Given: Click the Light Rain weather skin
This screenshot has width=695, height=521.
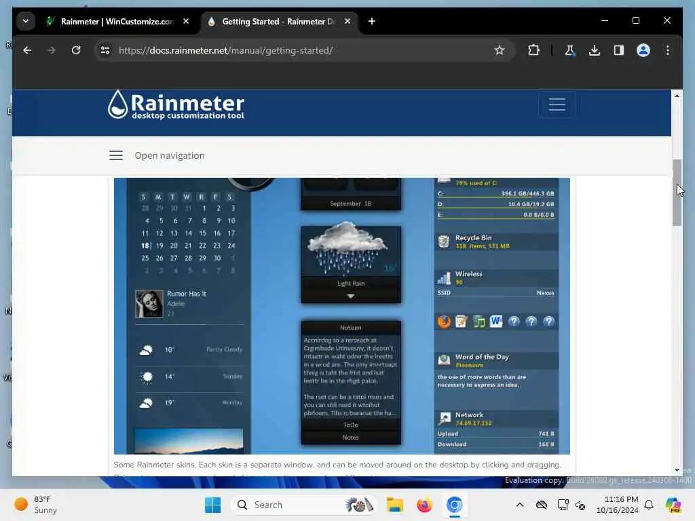Looking at the screenshot, I should 351,265.
